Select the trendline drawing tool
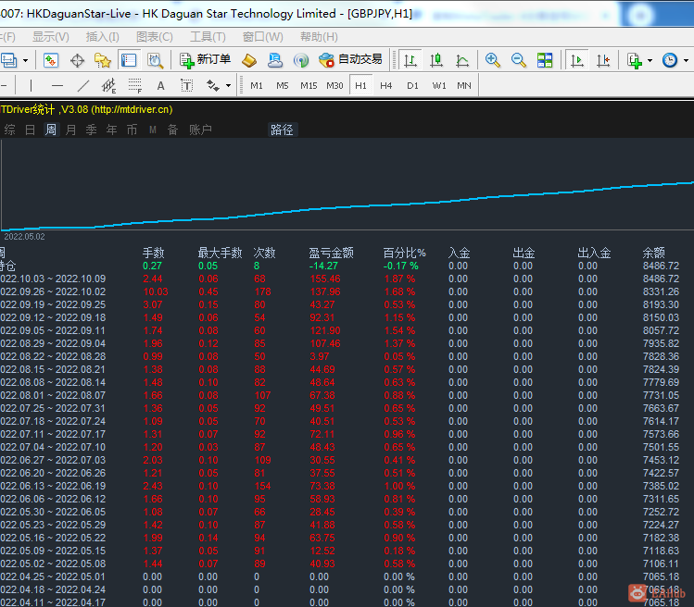This screenshot has height=607, width=694. pyautogui.click(x=83, y=85)
